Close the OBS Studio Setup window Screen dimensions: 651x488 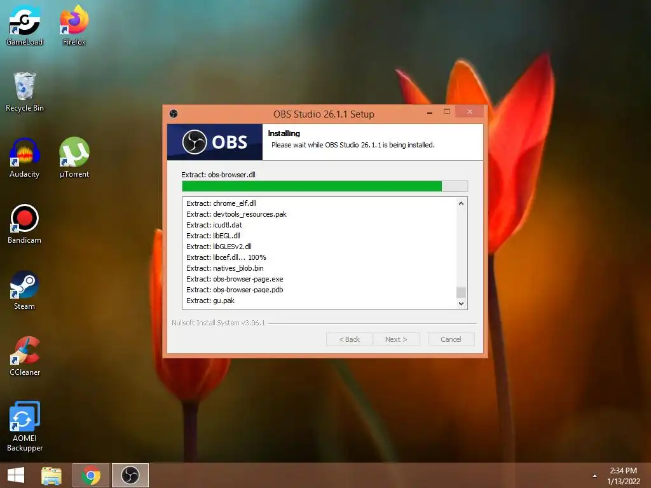tap(470, 112)
